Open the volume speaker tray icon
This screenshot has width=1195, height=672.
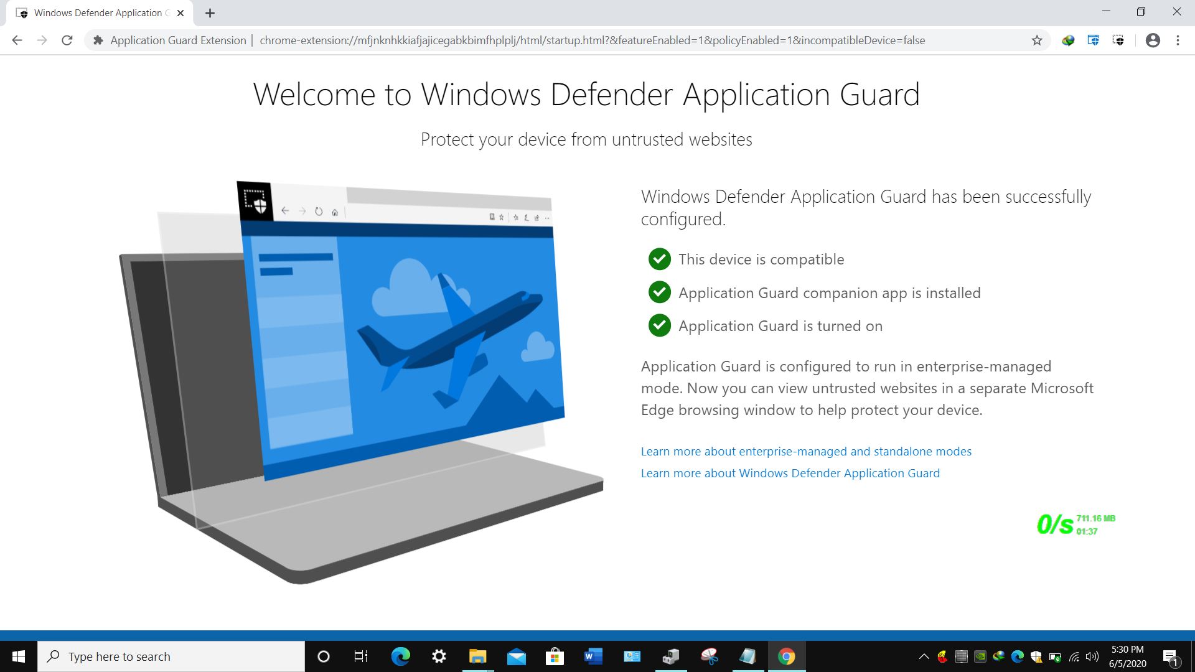coord(1092,656)
